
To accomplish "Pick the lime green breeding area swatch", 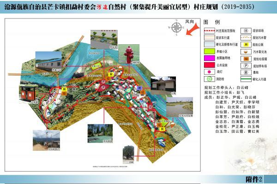I will click(x=209, y=51).
